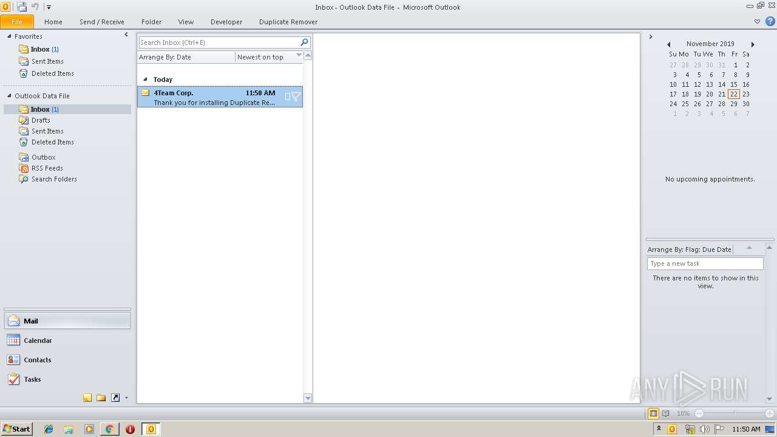The image size is (777, 437).
Task: Click the Undo icon in the title bar
Action: click(35, 7)
